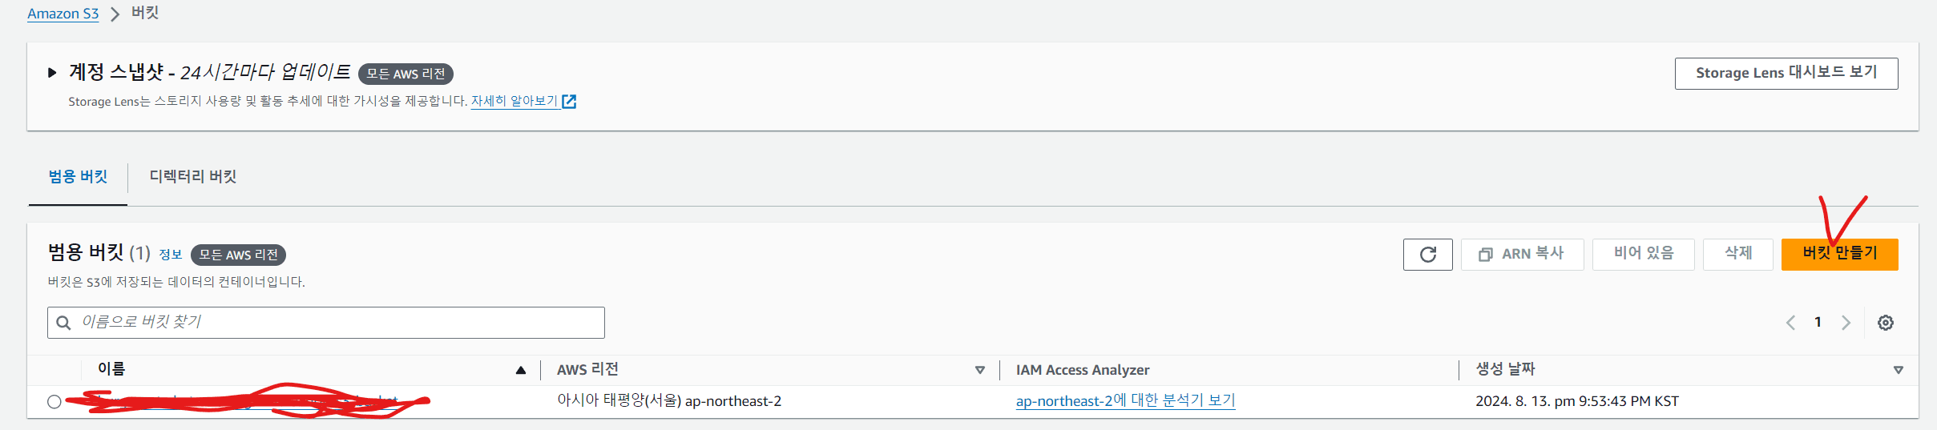The width and height of the screenshot is (1937, 430).
Task: Click the 삭제 button
Action: tap(1737, 255)
